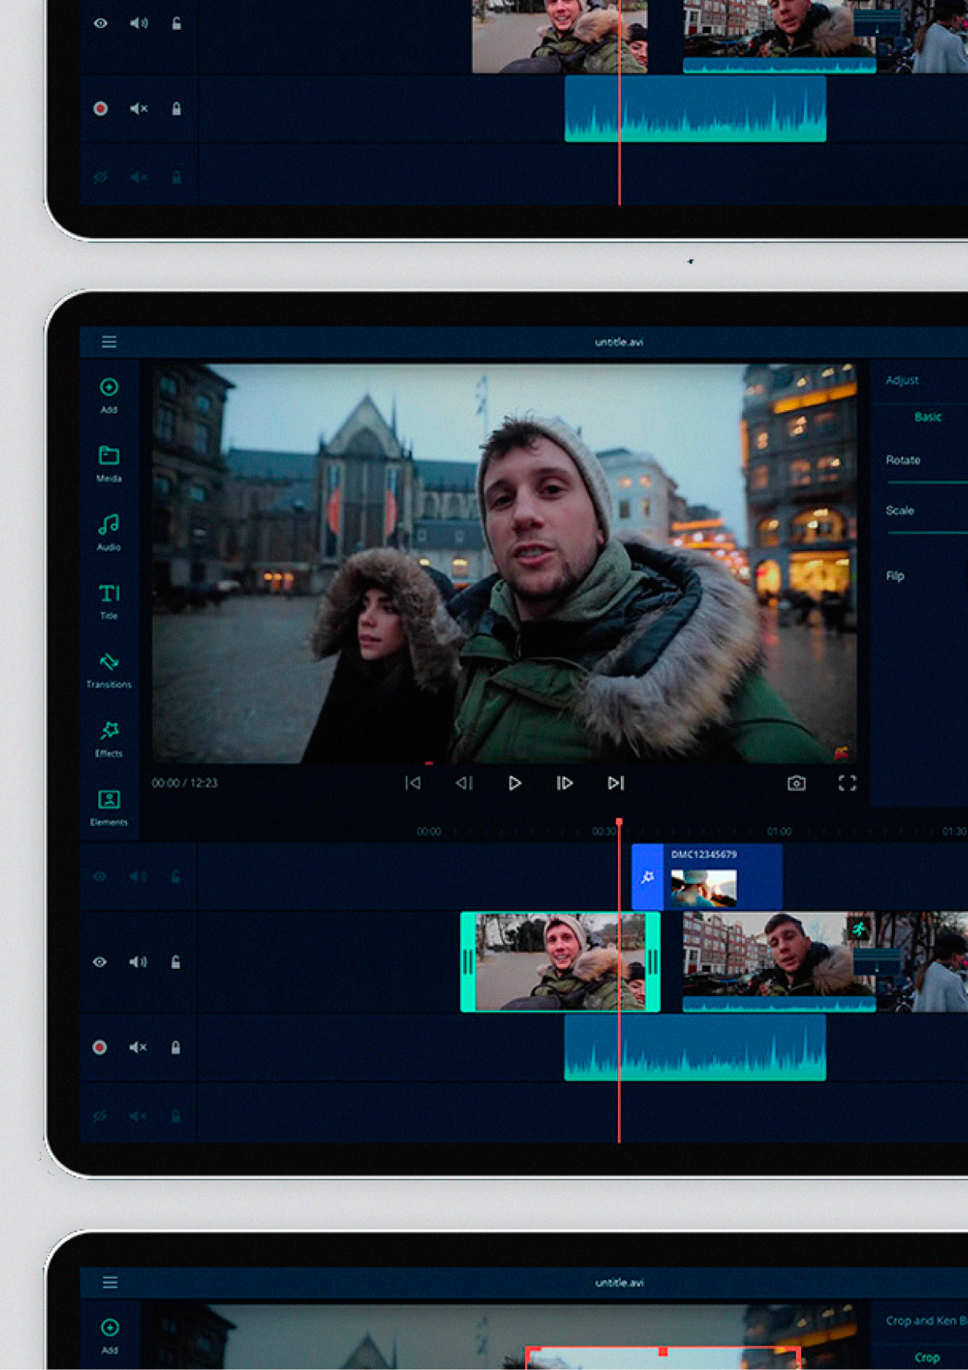Toggle eye icon on top tablet video track
The image size is (968, 1370).
(x=100, y=24)
